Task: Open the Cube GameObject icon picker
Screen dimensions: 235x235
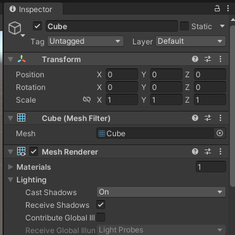Action: point(16,29)
